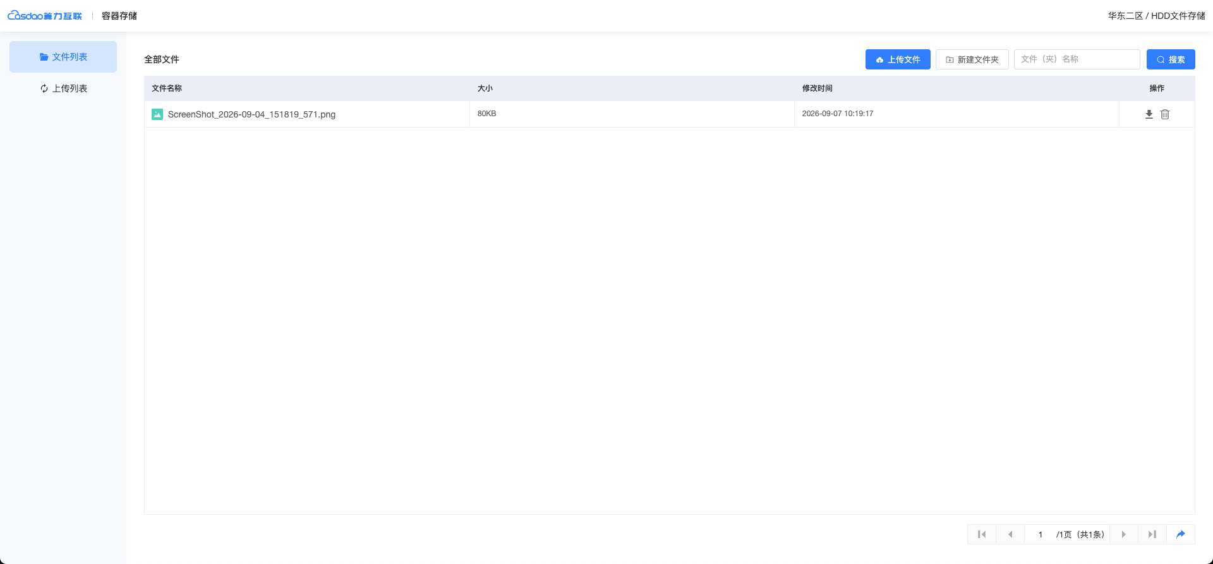Open the 文件列表 sidebar item
Screen dimensions: 1213x564
[63, 57]
